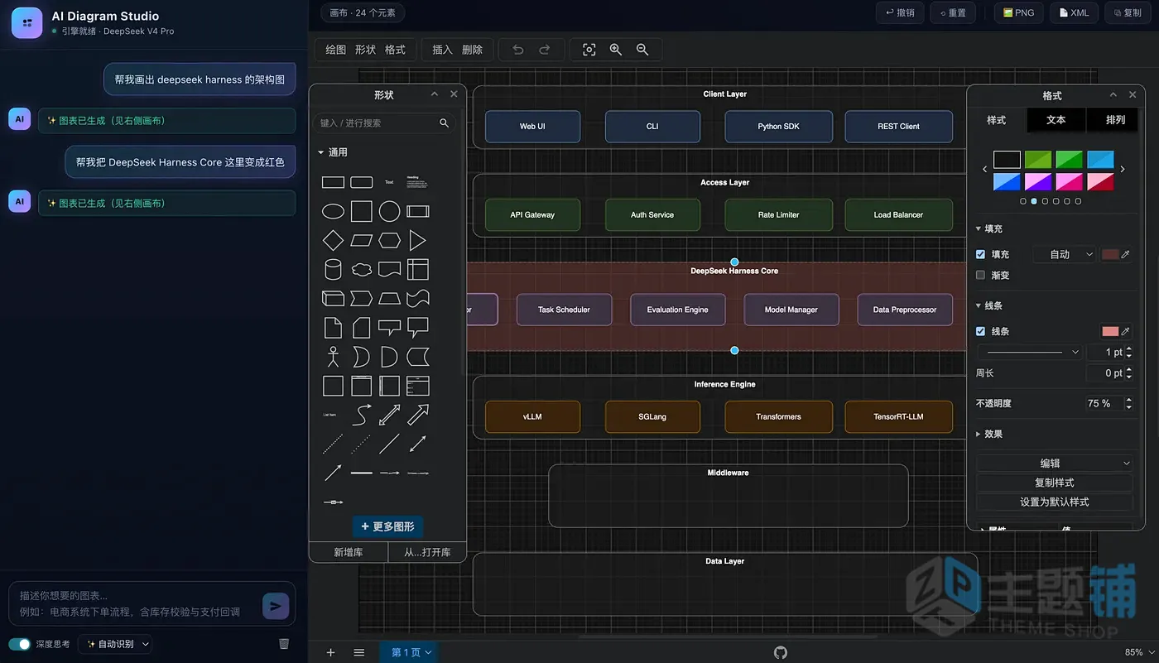The image size is (1159, 663).
Task: Undo with the toolbar undo arrow
Action: (518, 50)
